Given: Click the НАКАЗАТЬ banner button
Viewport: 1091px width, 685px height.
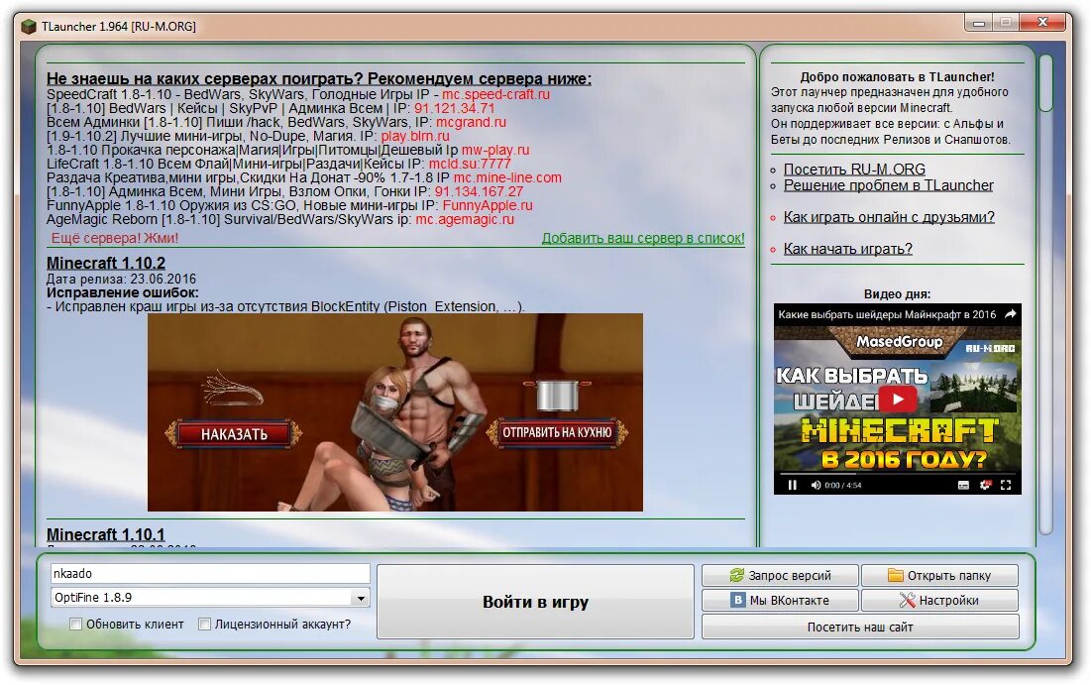Looking at the screenshot, I should [x=234, y=433].
